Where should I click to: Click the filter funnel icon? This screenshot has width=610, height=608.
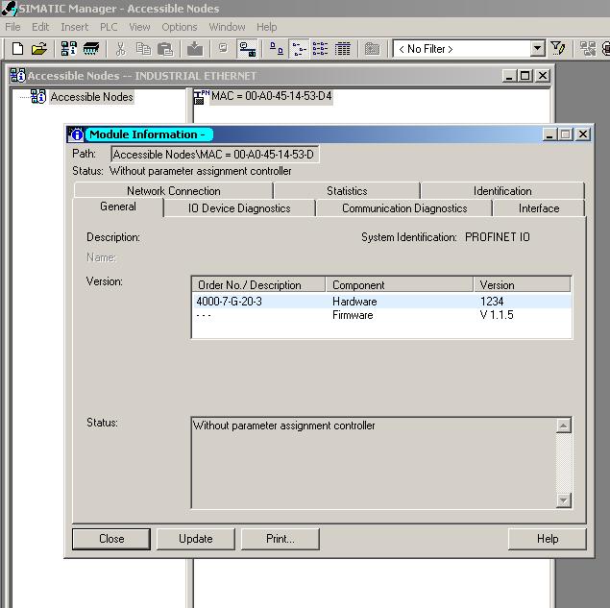click(x=558, y=49)
